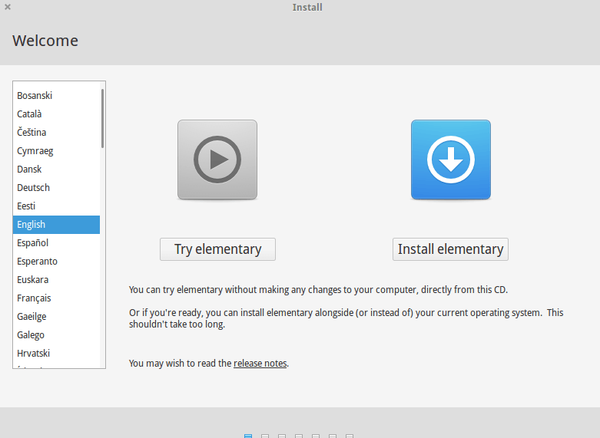Pick Hrvatski in the language list
Screen dimensions: 600x438
tap(33, 354)
